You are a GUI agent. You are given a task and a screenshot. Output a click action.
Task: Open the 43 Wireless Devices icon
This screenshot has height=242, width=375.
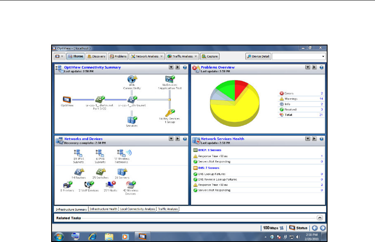click(x=131, y=185)
